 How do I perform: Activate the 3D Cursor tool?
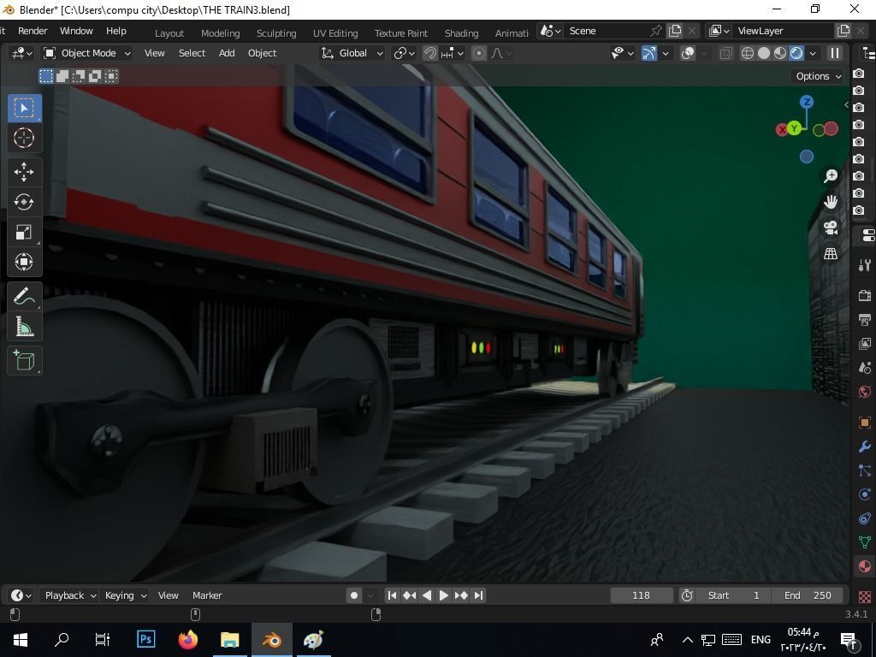point(24,138)
